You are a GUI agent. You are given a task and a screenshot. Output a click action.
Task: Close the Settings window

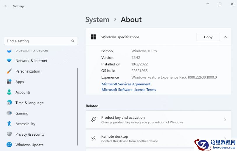pyautogui.click(x=232, y=4)
